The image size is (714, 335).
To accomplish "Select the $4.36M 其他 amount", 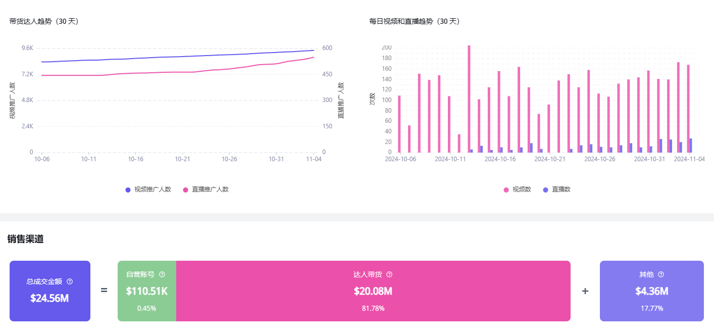I will click(x=651, y=291).
